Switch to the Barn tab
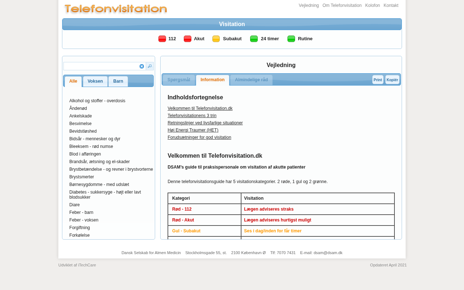This screenshot has height=290, width=464. point(118,82)
